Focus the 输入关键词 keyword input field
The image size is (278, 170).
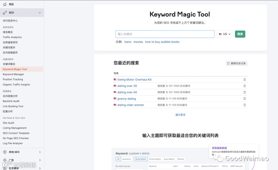165,34
